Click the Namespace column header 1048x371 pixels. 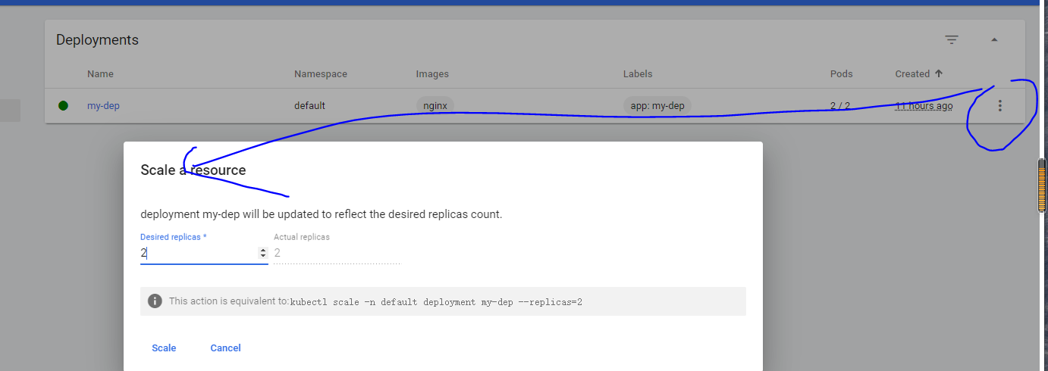[321, 74]
